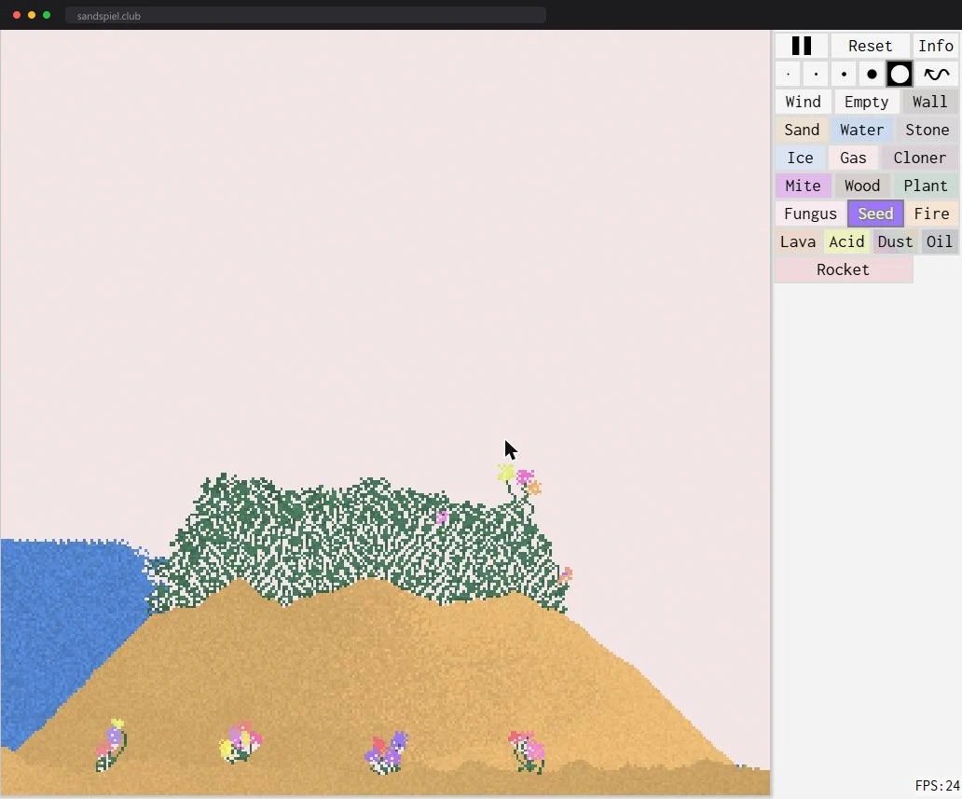Select the second smallest brush size

click(x=816, y=75)
